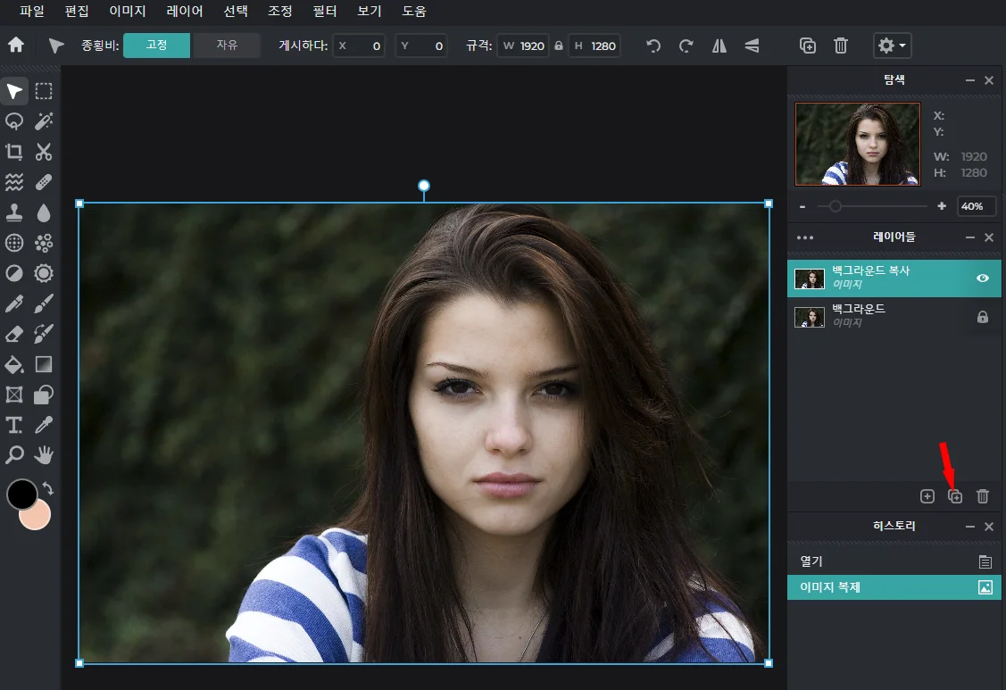Select the Liquify waves tool
The height and width of the screenshot is (690, 1006).
(x=14, y=182)
